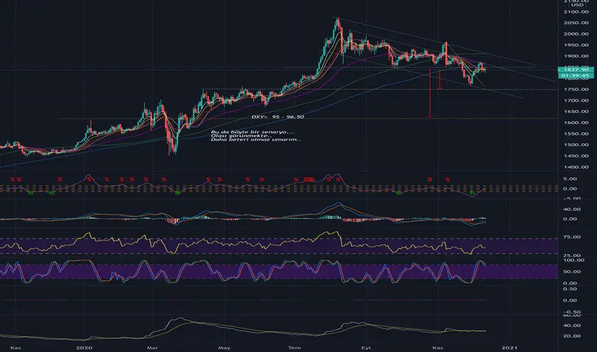Click the 0.50 indicator axis label

(570, 289)
